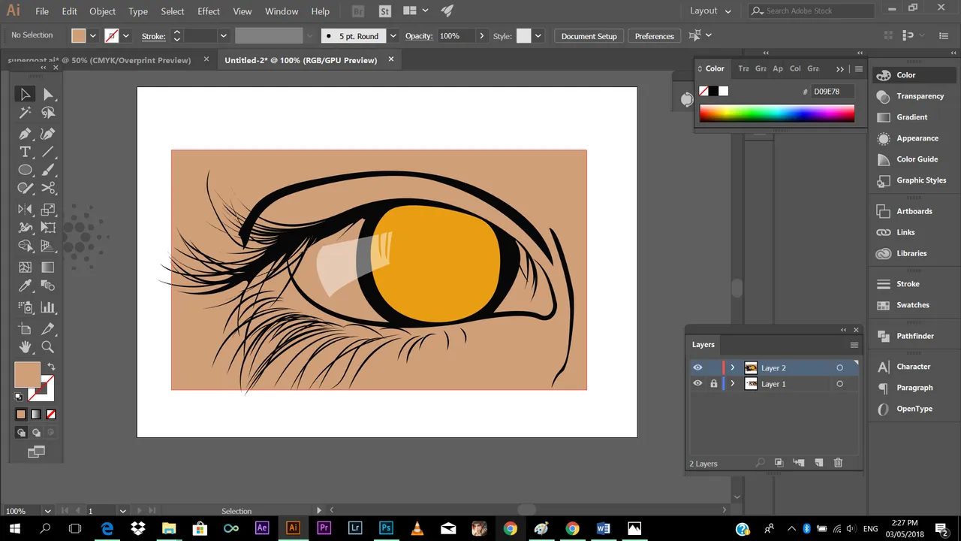Select the Selection tool arrow
The width and height of the screenshot is (961, 541).
[x=25, y=94]
